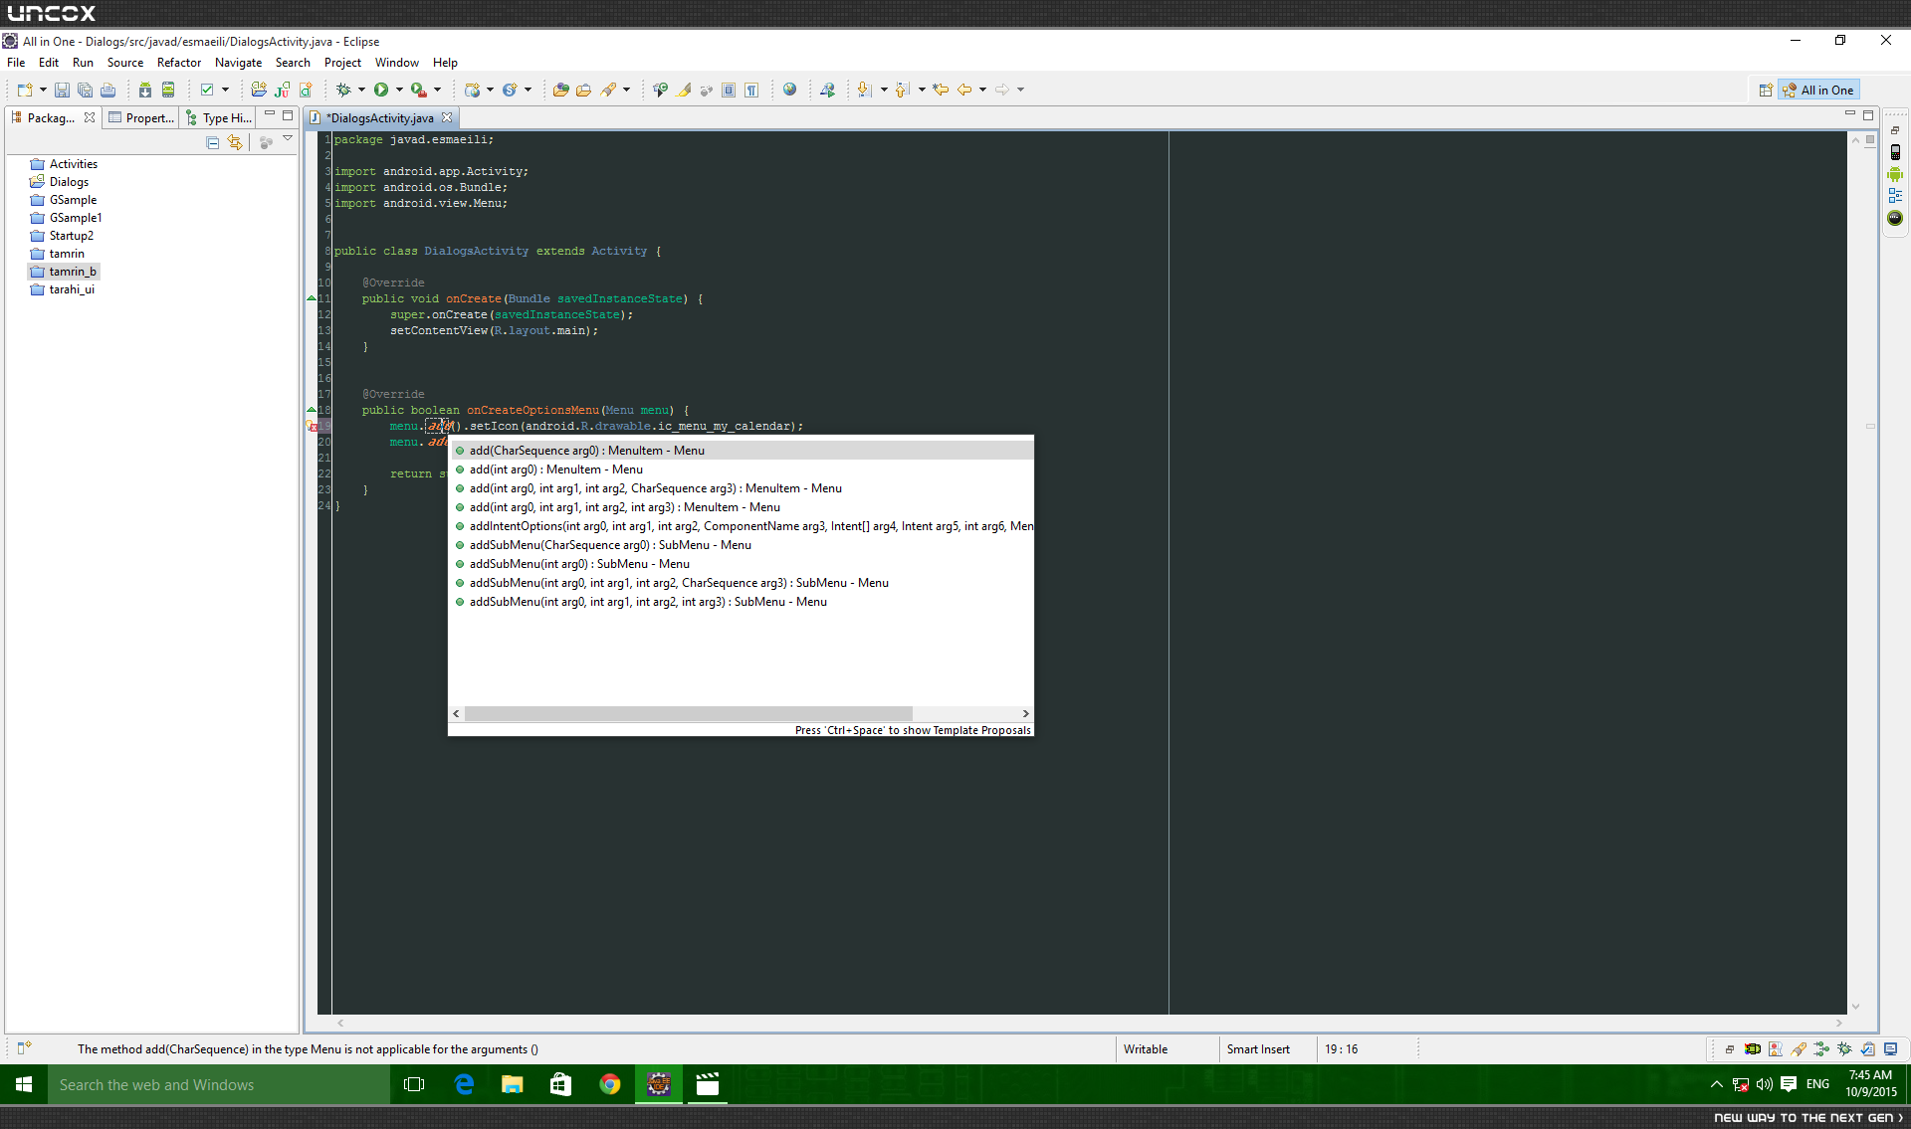Open the Refactor menu
The width and height of the screenshot is (1911, 1129).
coord(179,63)
